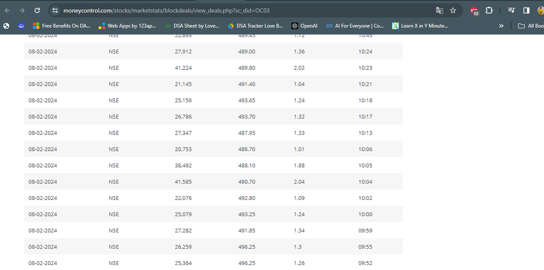Select price 491.40 cell
This screenshot has width=544, height=270.
[247, 84]
